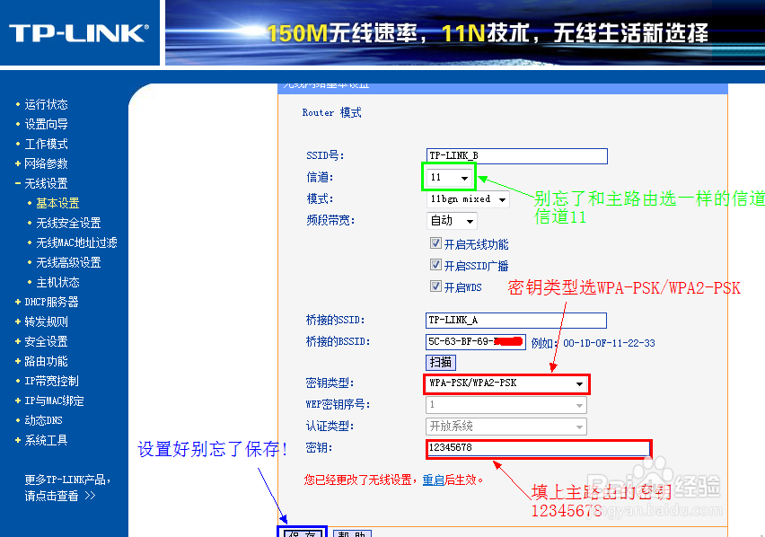Click the 桥接的SSID input field
The height and width of the screenshot is (537, 765).
tap(515, 321)
